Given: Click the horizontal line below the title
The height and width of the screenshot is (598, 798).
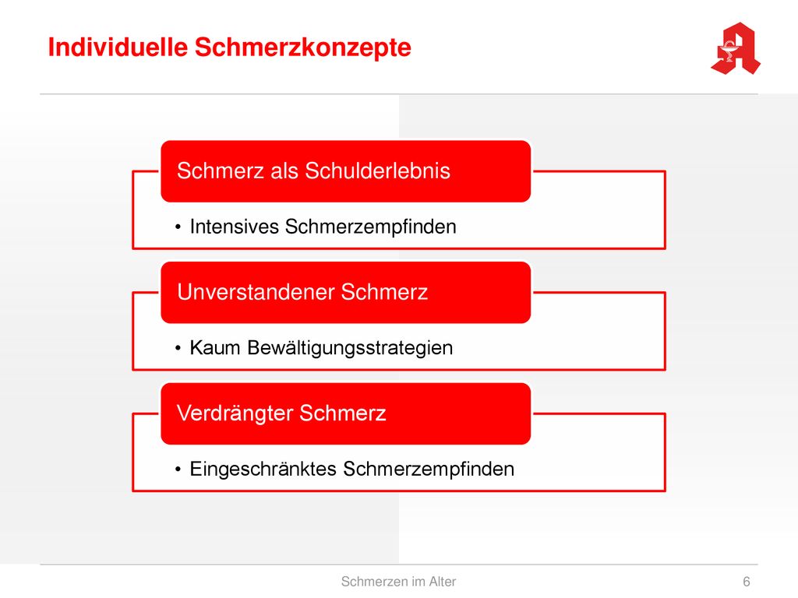Looking at the screenshot, I should [x=398, y=93].
